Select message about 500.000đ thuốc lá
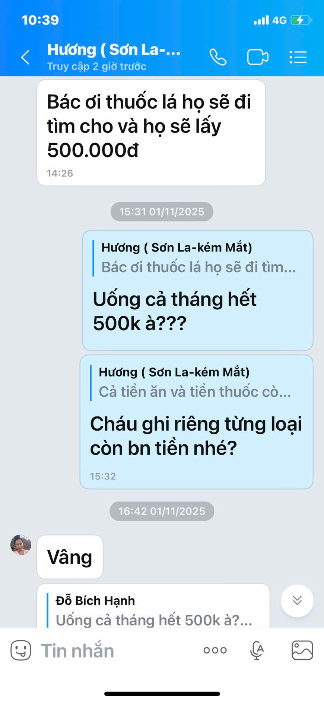This screenshot has width=324, height=703. (151, 132)
